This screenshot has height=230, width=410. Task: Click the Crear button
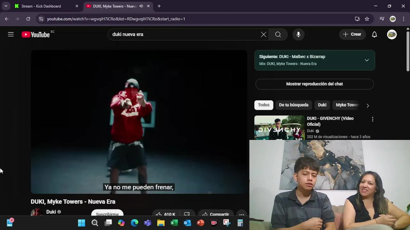pyautogui.click(x=352, y=34)
